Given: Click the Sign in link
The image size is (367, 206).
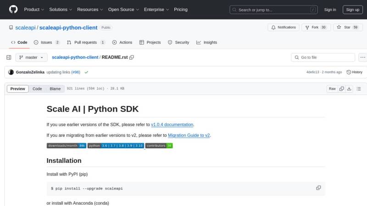Looking at the screenshot, I should [330, 10].
